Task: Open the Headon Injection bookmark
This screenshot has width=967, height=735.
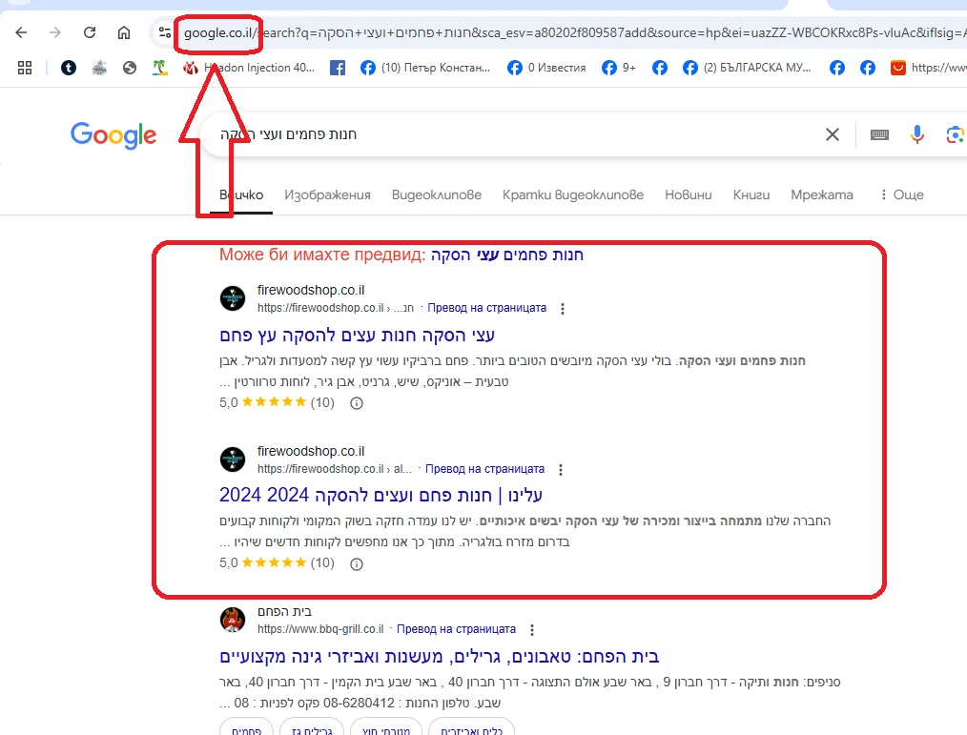Action: coord(249,68)
